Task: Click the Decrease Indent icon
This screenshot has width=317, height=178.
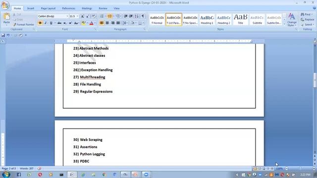Action: tap(125, 16)
